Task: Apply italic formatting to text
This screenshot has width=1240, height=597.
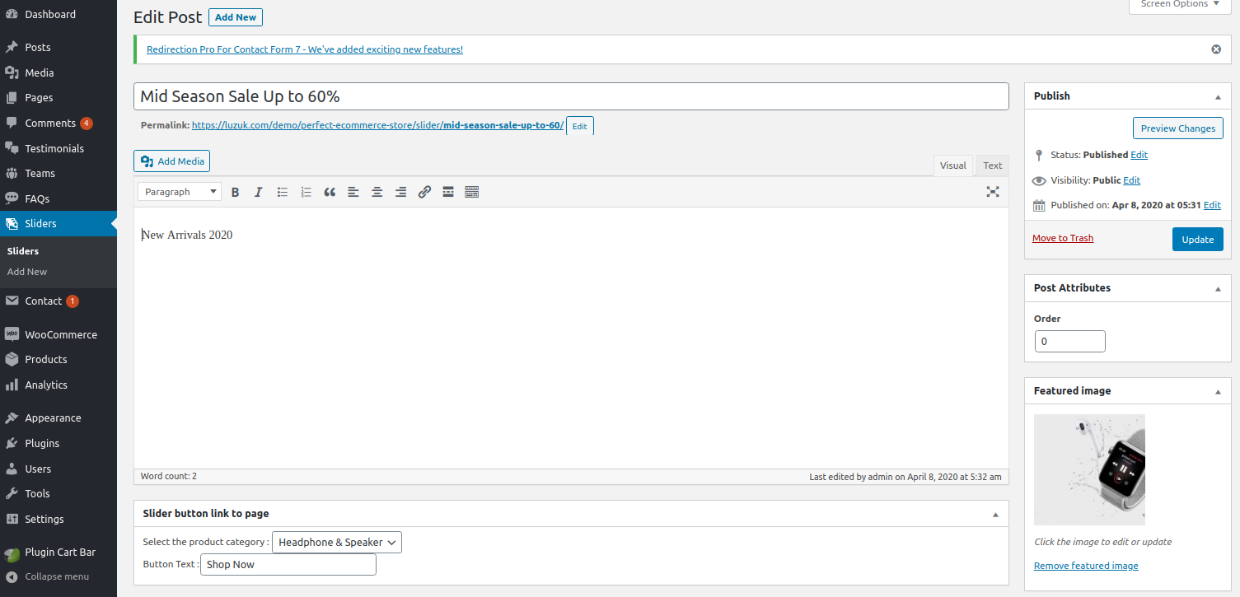Action: coord(258,192)
